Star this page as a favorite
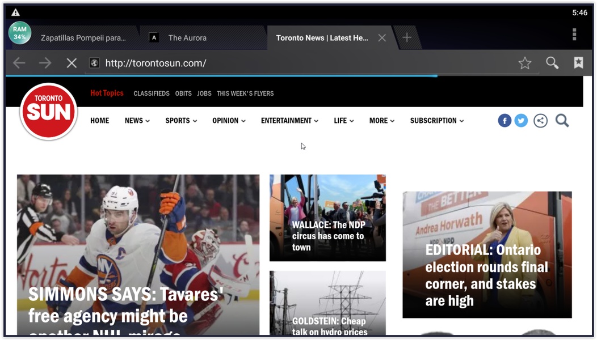 525,63
